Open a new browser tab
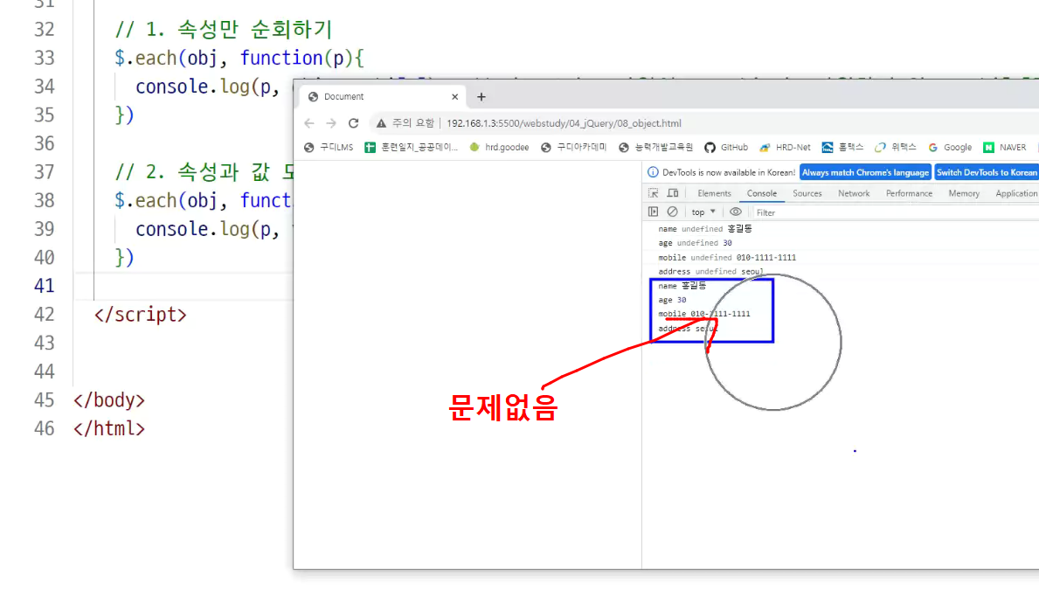This screenshot has width=1039, height=611. (x=481, y=97)
